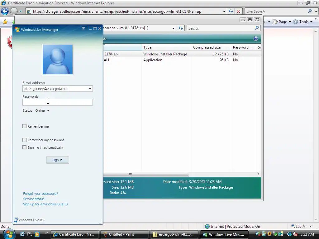
Task: Open the zoom level dropdown arrow
Action: [x=311, y=226]
